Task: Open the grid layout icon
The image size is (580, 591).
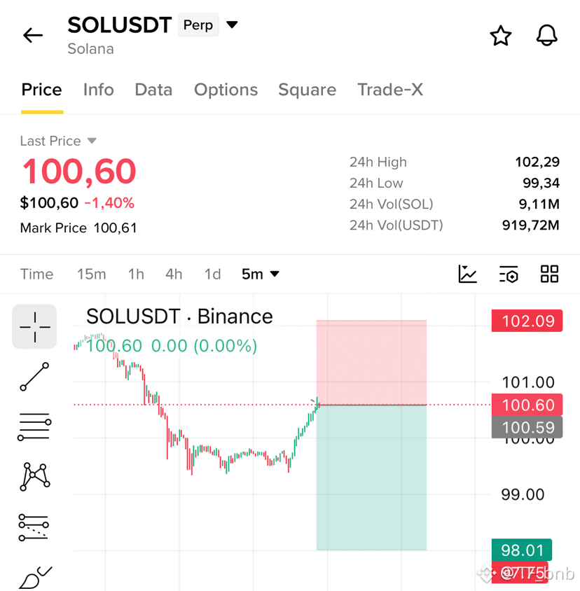Action: point(549,274)
